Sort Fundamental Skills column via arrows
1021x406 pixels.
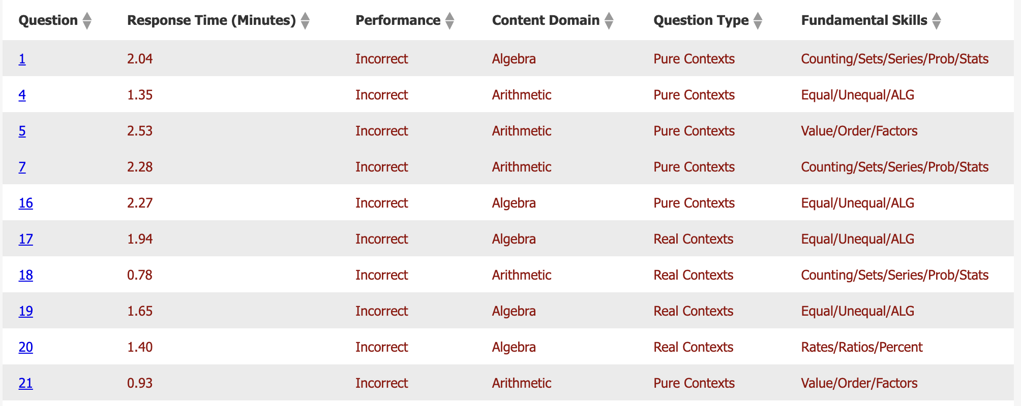(937, 21)
